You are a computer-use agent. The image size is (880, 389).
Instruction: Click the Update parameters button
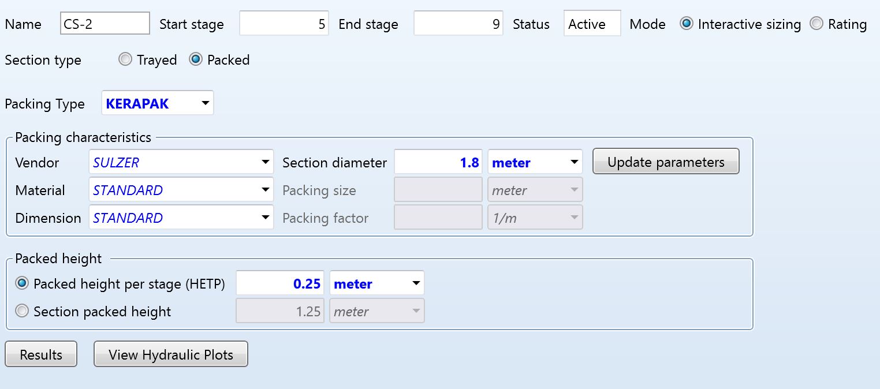665,162
